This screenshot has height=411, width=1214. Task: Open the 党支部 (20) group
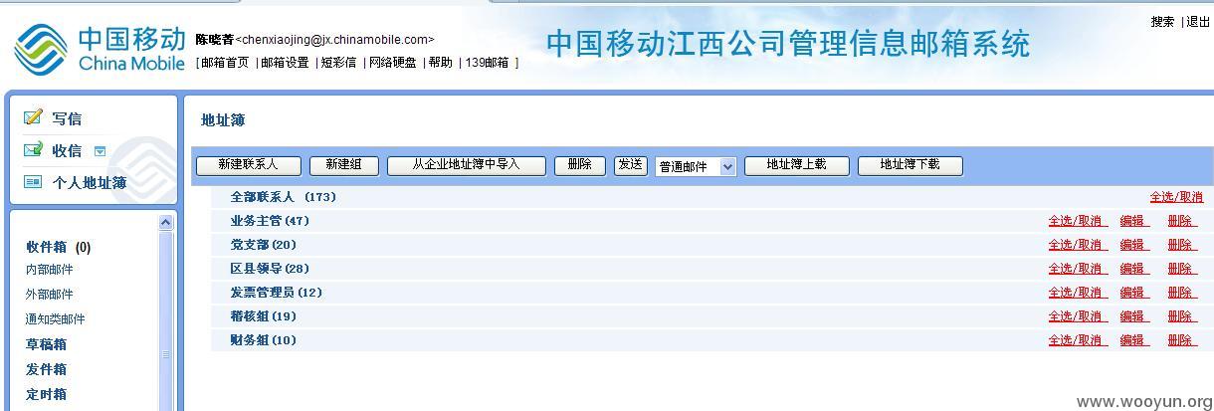tap(264, 245)
